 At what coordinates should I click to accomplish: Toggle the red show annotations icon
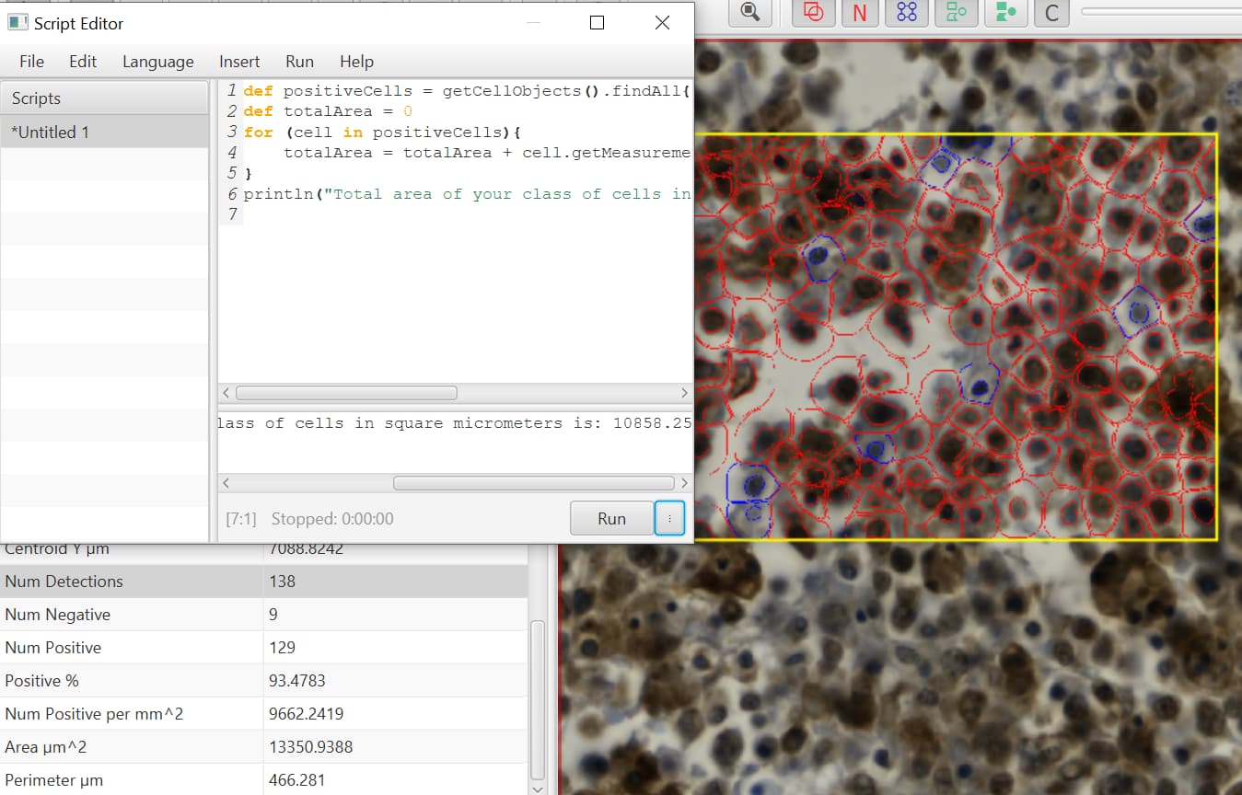click(813, 13)
